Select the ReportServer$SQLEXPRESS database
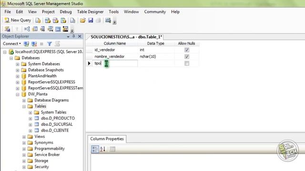This screenshot has height=171, width=305. click(51, 82)
